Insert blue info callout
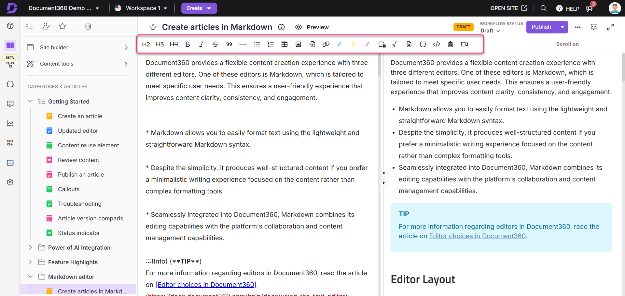 (x=340, y=44)
